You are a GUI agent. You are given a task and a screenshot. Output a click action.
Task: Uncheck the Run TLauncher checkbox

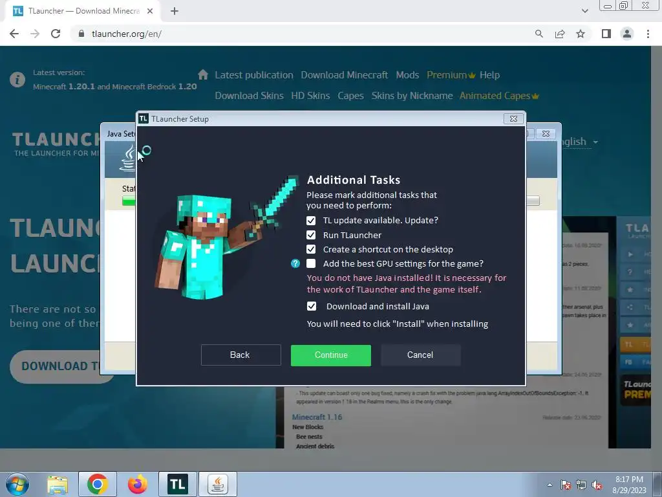click(311, 235)
